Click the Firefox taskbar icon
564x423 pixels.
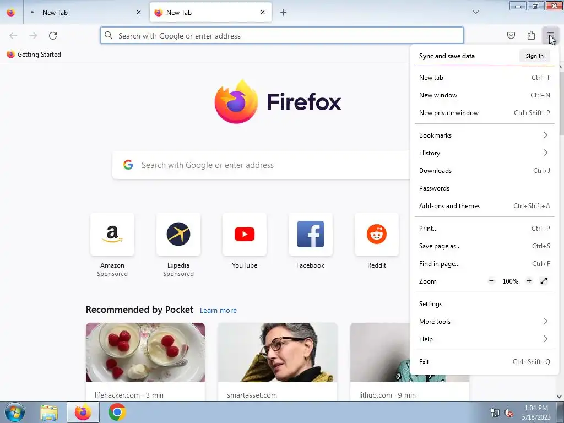pos(83,412)
